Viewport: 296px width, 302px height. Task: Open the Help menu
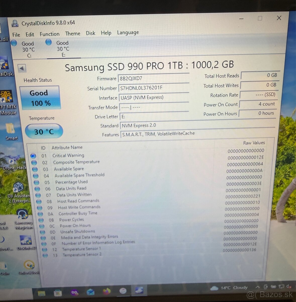click(106, 33)
